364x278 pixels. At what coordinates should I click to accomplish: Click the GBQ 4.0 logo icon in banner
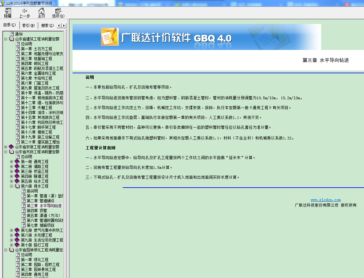(x=110, y=37)
